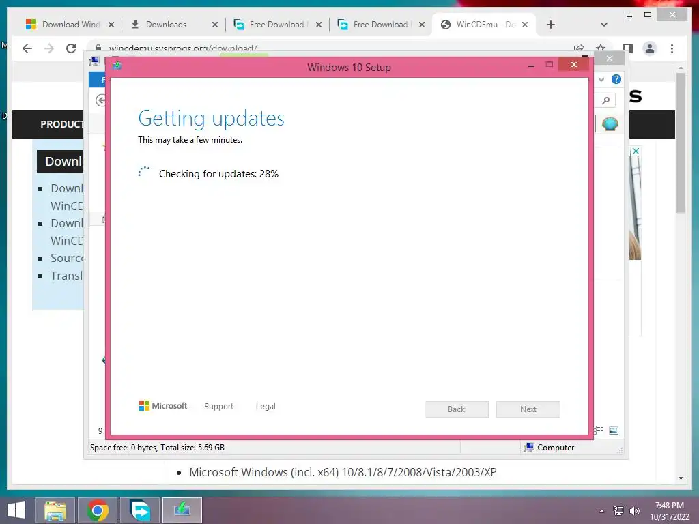Expand the Chrome tab search dropdown

coord(604,25)
